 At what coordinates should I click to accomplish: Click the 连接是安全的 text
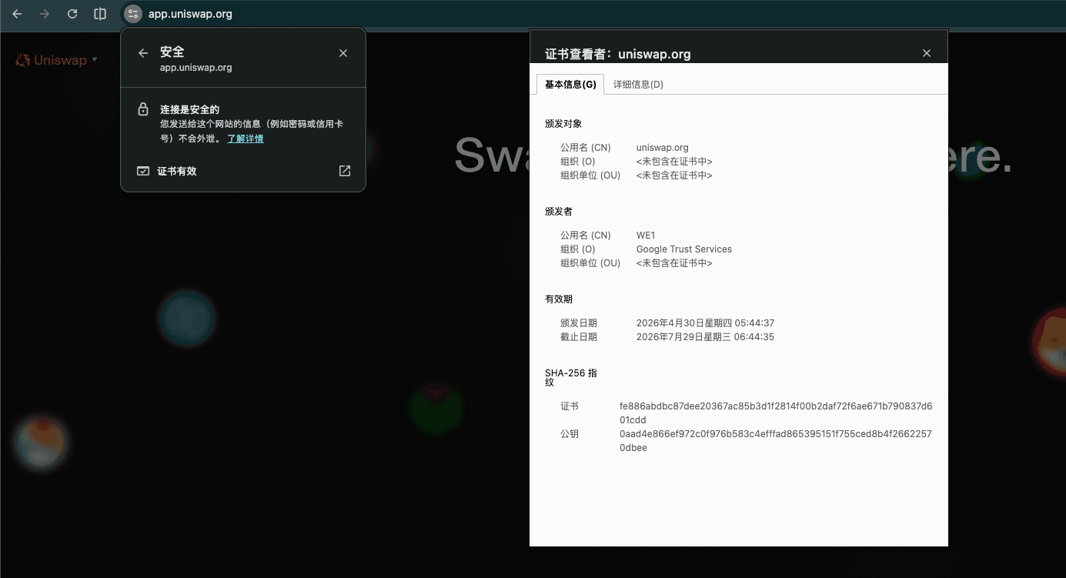click(189, 109)
